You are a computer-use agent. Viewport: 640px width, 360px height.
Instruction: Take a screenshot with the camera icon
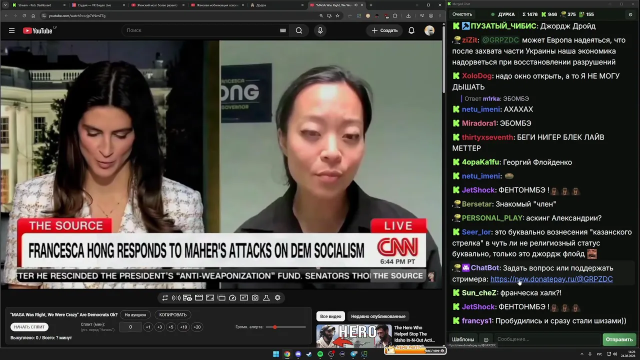255,298
